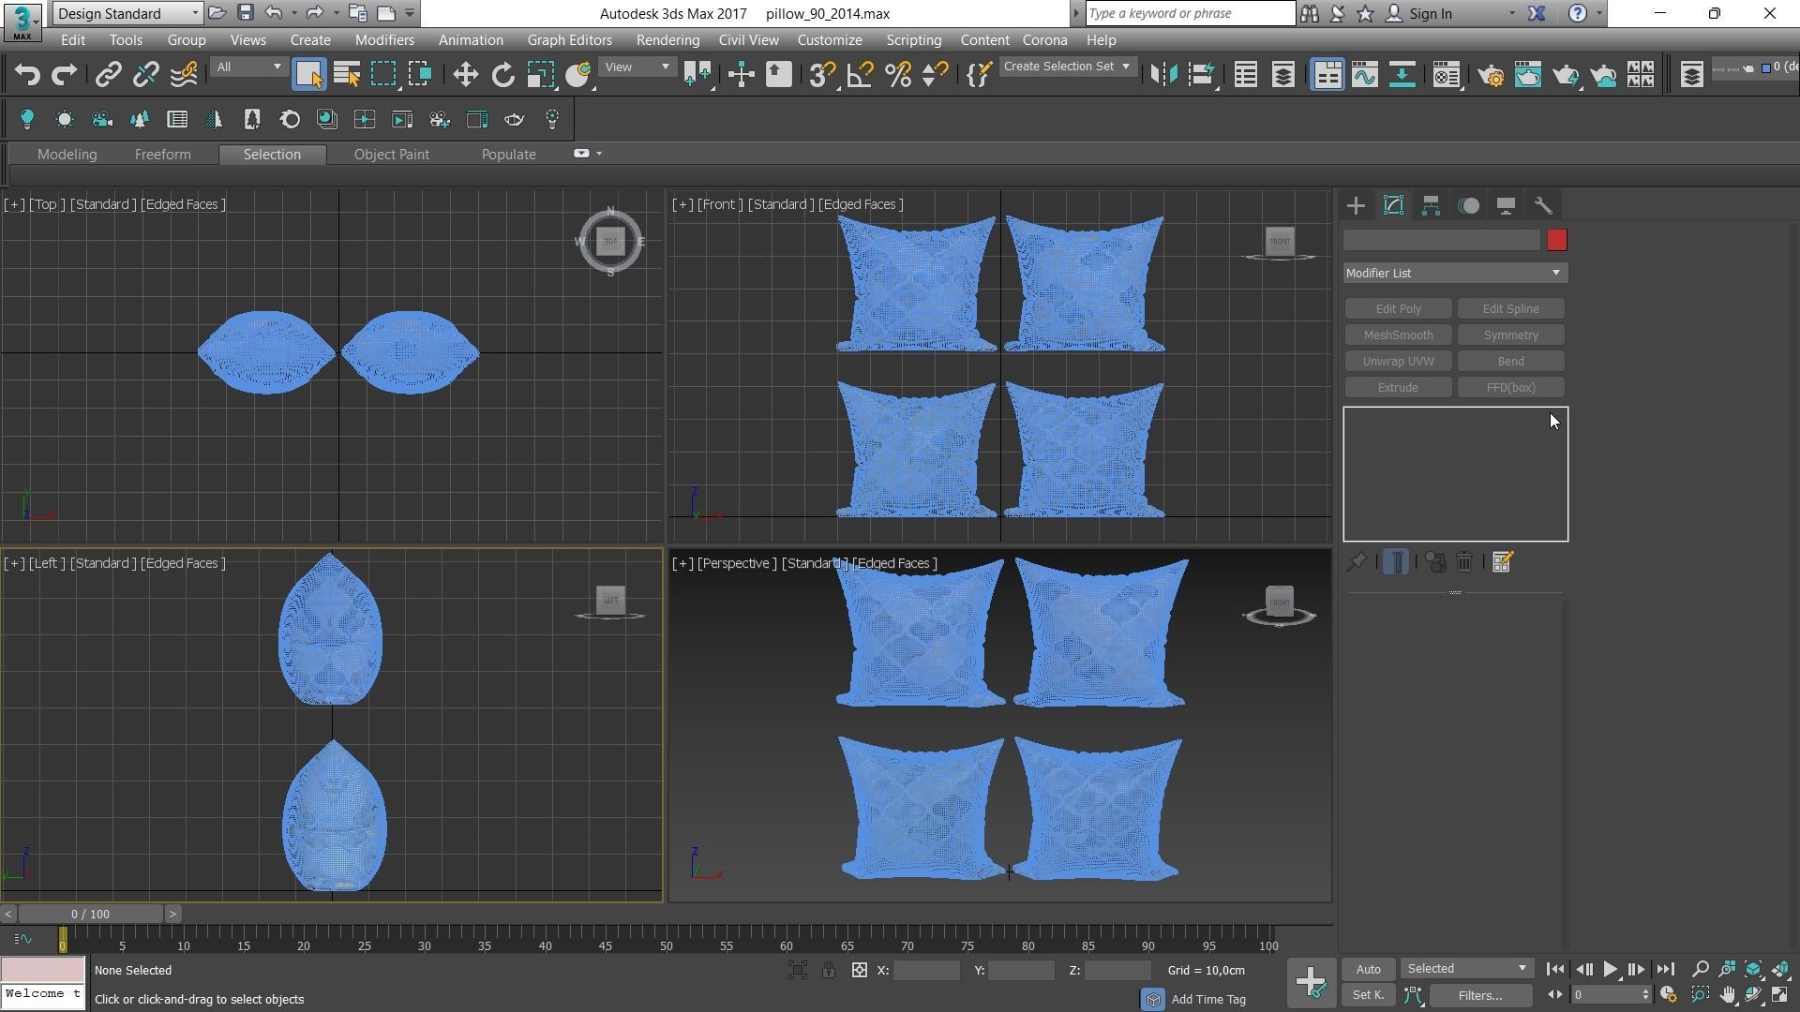Click the X coordinate input field

click(926, 971)
